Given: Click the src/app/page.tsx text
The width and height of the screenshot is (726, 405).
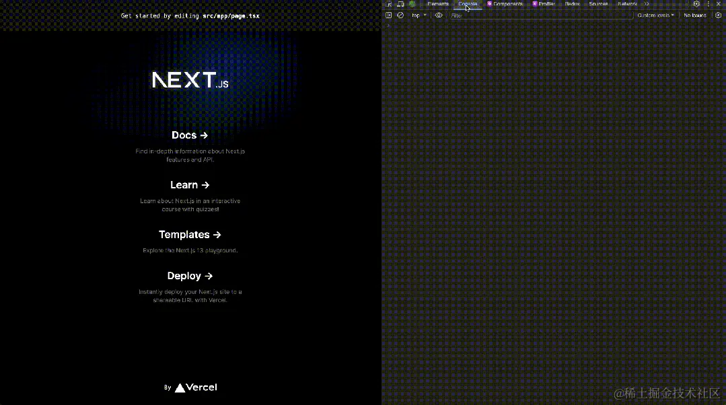Looking at the screenshot, I should point(231,15).
